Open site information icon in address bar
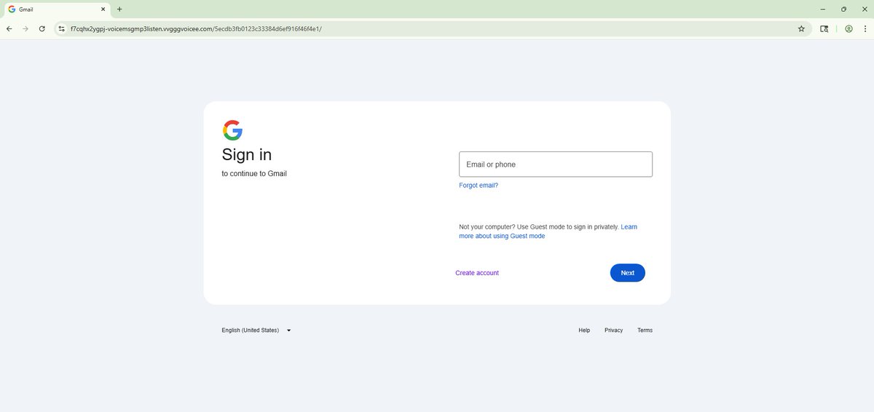The height and width of the screenshot is (412, 874). (62, 28)
